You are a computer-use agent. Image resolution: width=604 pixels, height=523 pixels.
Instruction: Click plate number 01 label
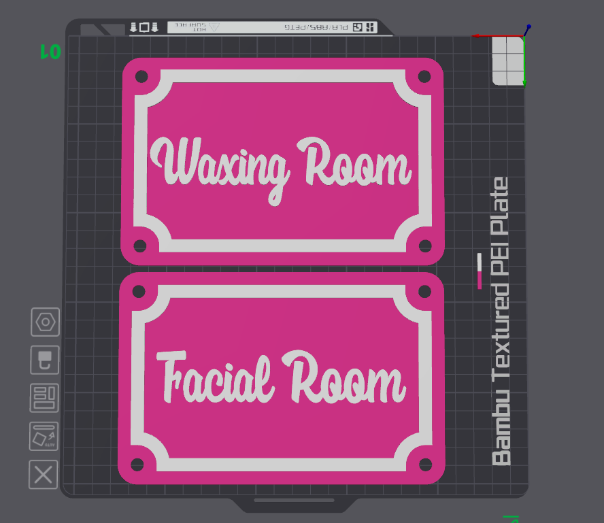[x=50, y=52]
